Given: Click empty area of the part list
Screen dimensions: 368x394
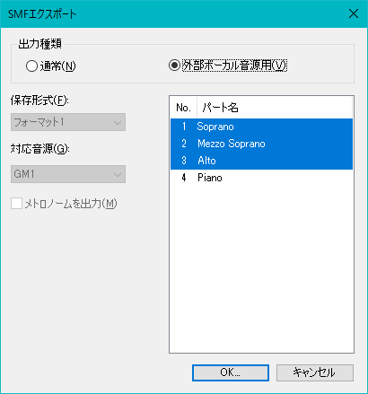Looking at the screenshot, I should point(261,269).
